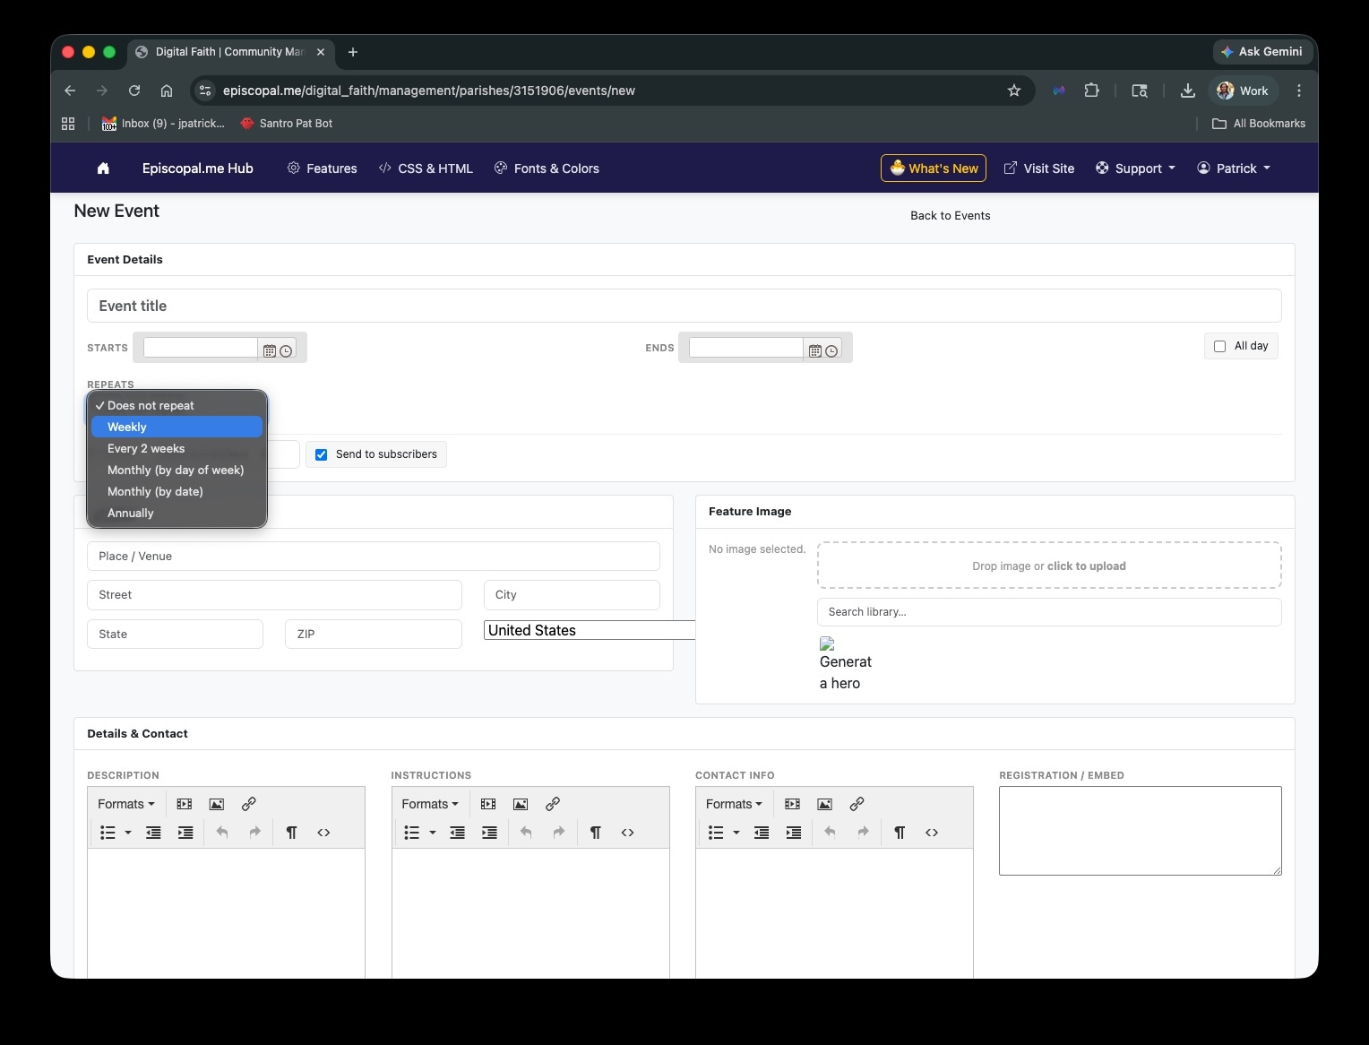1369x1045 pixels.
Task: Choose Monthly (by date) option
Action: [x=177, y=492]
